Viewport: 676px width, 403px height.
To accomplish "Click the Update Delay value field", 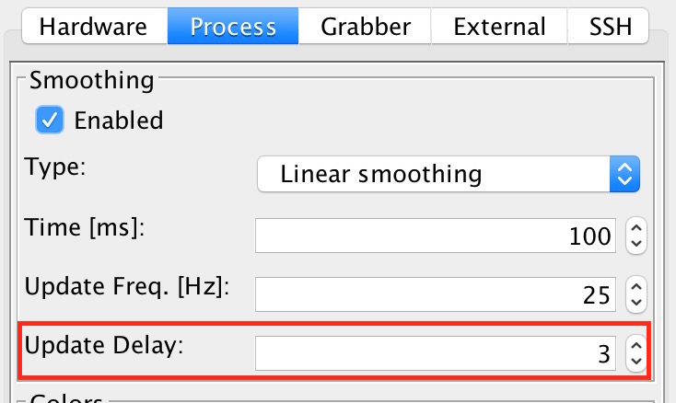I will tap(435, 353).
